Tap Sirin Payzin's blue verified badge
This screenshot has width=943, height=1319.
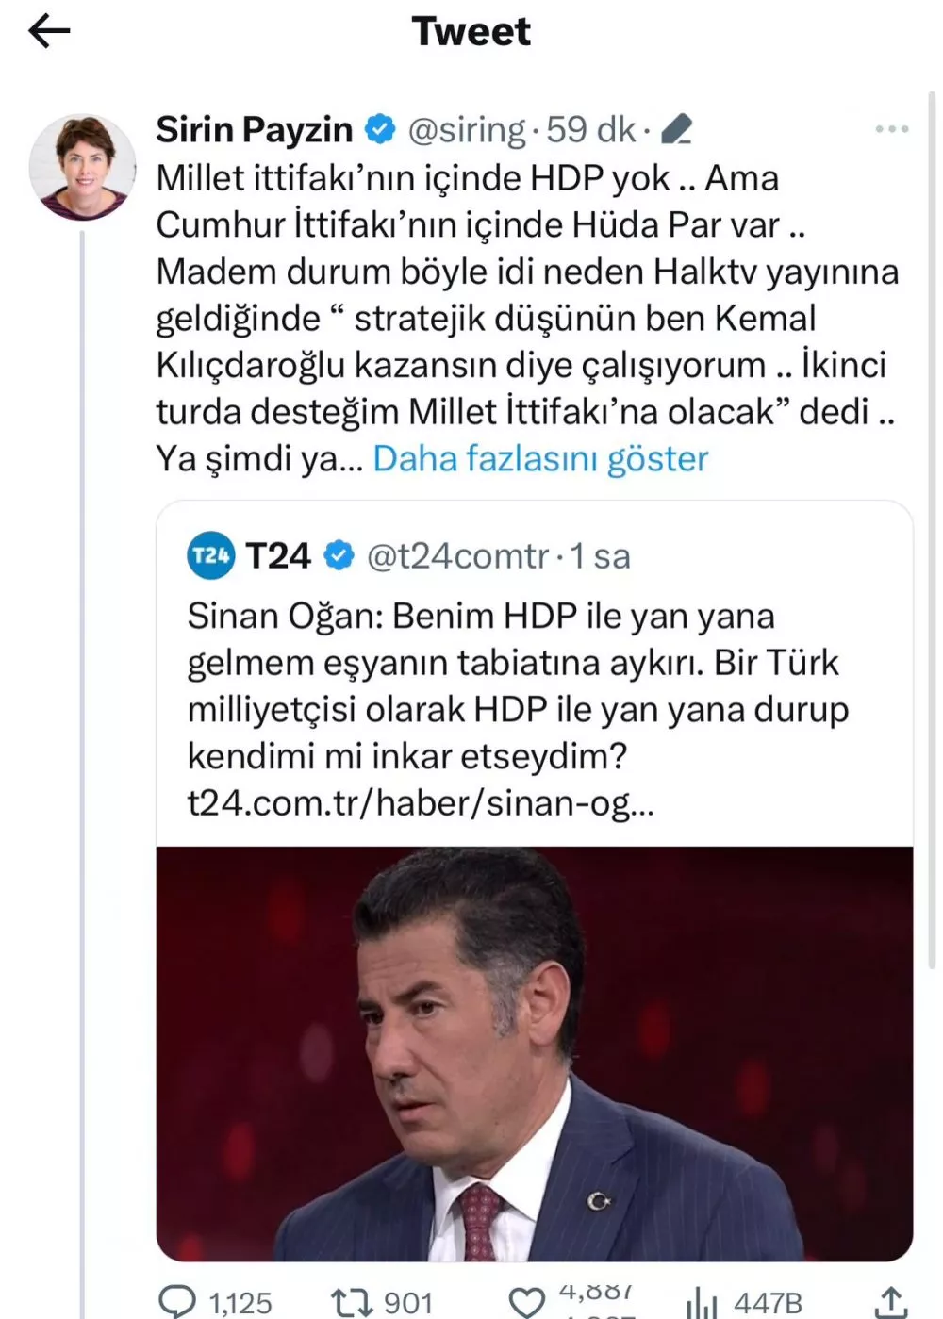pyautogui.click(x=380, y=129)
